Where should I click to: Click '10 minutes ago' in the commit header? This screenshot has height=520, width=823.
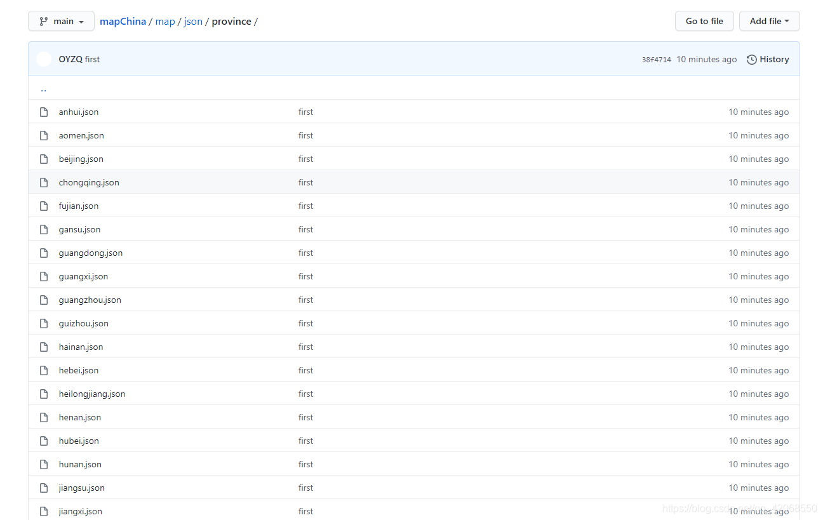pos(707,59)
